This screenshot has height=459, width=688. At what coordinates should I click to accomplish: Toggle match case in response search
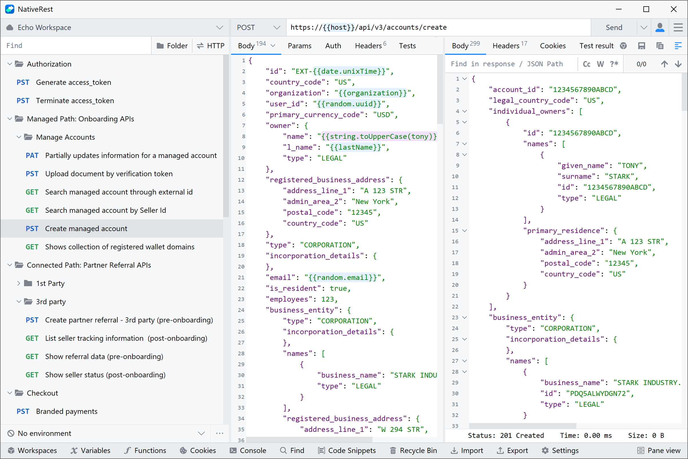(586, 64)
